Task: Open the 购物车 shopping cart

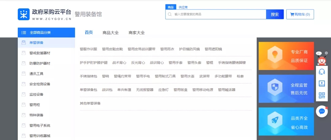Action: [x=300, y=14]
